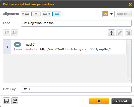
Task: Click the sap02m0d URL text
Action: pyautogui.click(x=76, y=49)
